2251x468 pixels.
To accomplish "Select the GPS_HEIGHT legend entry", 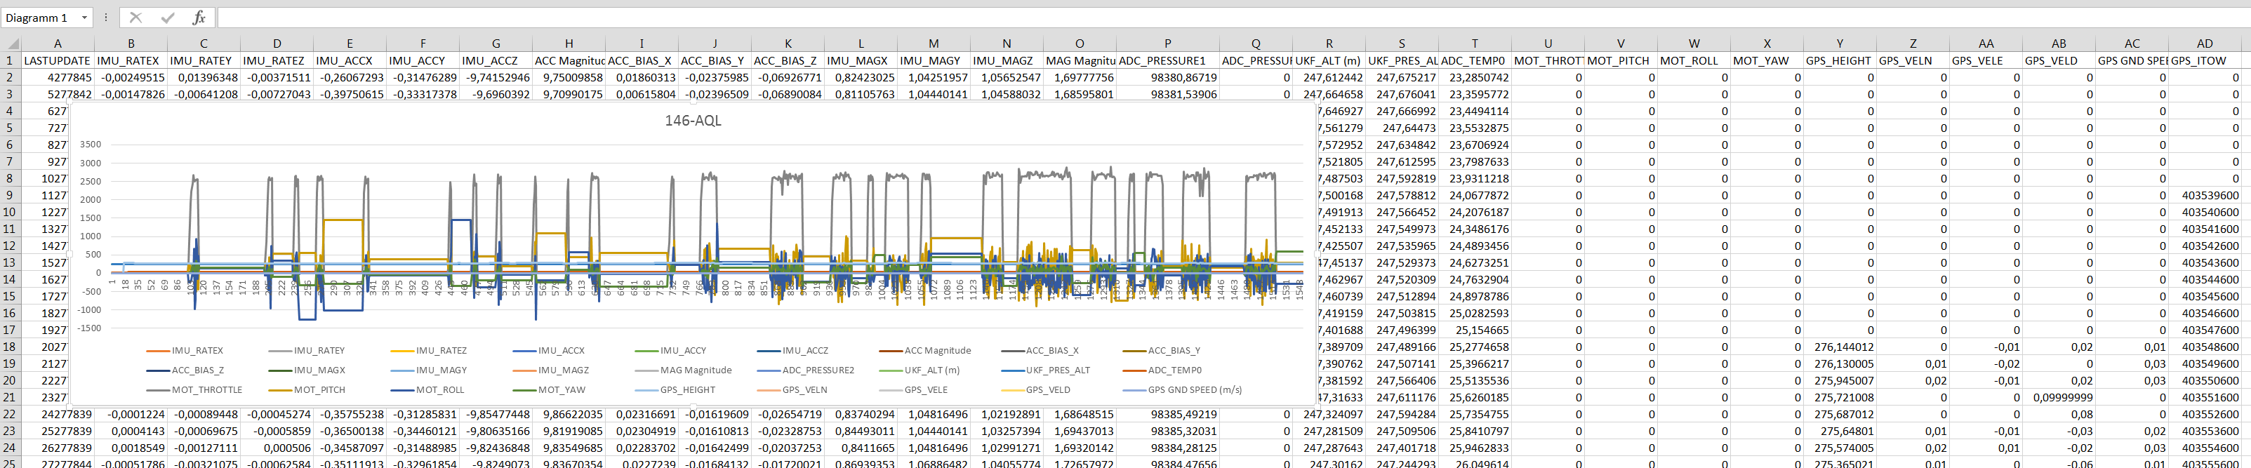I will click(x=687, y=389).
